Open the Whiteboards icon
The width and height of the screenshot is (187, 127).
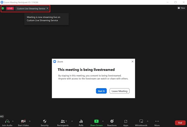coord(141,121)
